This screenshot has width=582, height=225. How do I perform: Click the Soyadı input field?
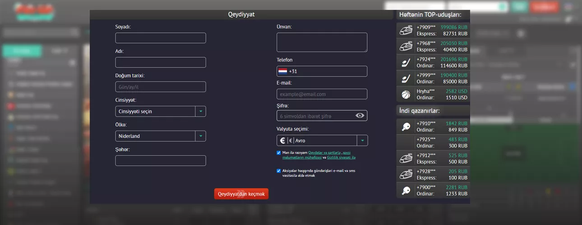pyautogui.click(x=161, y=38)
